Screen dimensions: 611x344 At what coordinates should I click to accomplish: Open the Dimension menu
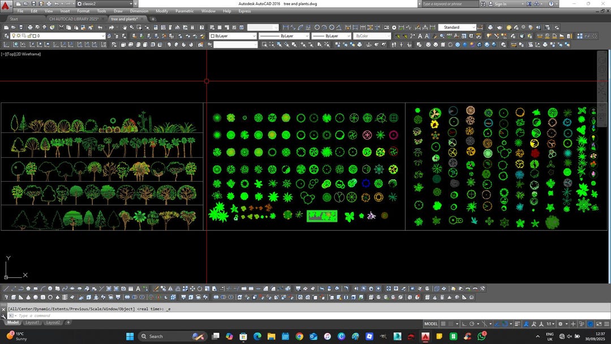point(139,11)
